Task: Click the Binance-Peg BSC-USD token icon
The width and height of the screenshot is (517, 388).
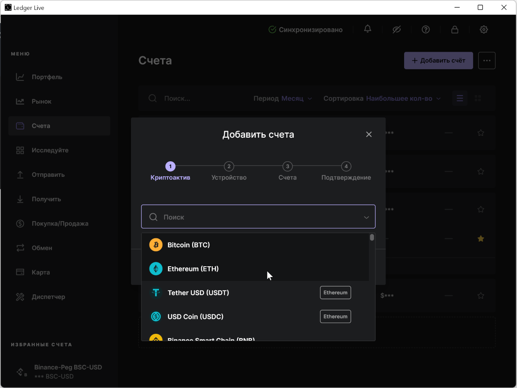Action: pyautogui.click(x=21, y=372)
